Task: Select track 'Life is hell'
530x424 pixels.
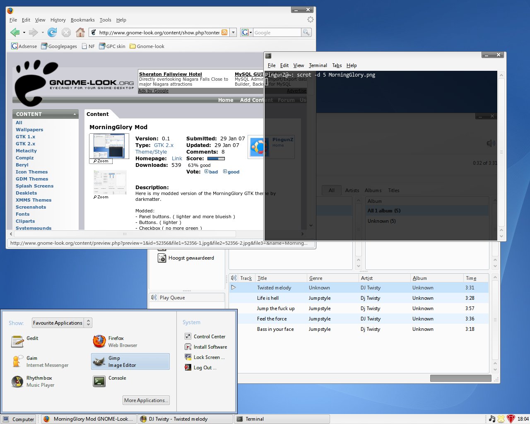Action: tap(359, 298)
